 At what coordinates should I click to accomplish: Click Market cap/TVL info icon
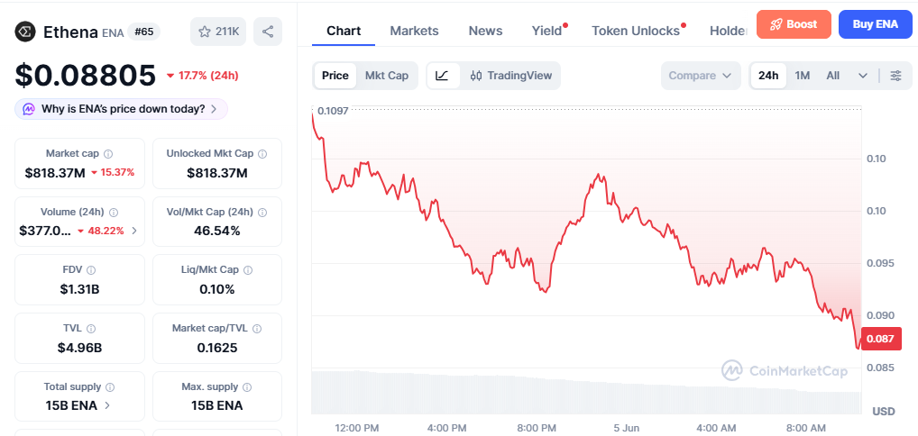click(x=257, y=329)
